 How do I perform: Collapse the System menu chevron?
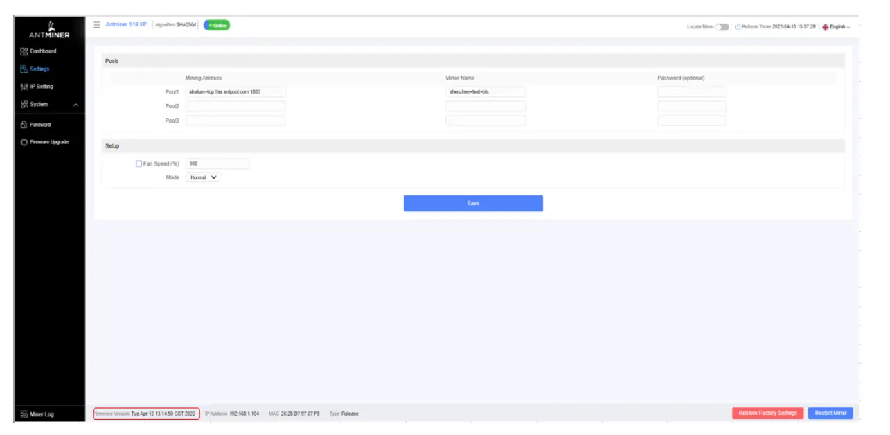75,105
